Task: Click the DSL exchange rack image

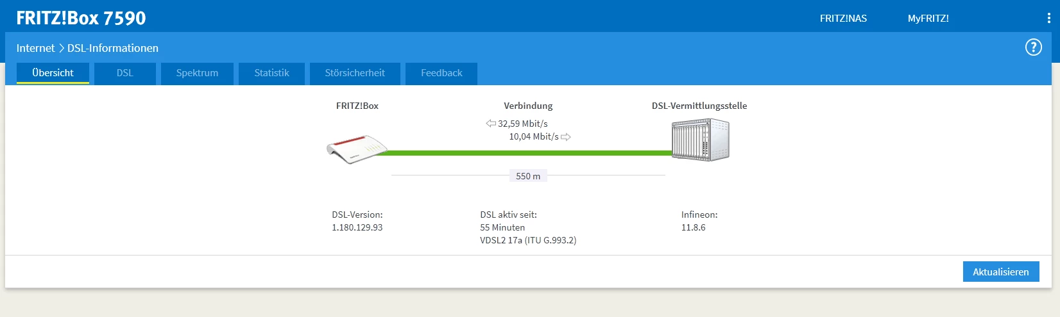Action: 700,140
